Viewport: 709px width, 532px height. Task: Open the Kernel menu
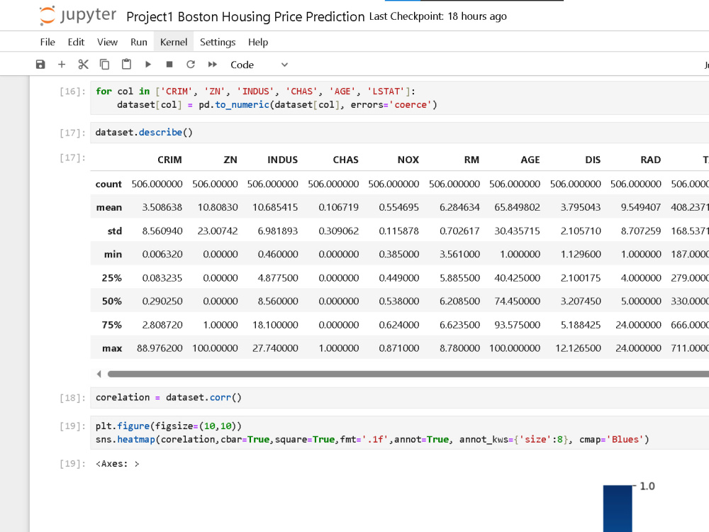pos(174,42)
